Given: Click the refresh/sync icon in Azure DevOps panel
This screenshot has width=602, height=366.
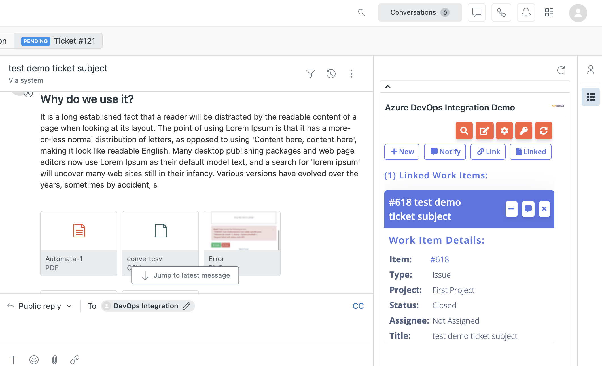Looking at the screenshot, I should (544, 130).
